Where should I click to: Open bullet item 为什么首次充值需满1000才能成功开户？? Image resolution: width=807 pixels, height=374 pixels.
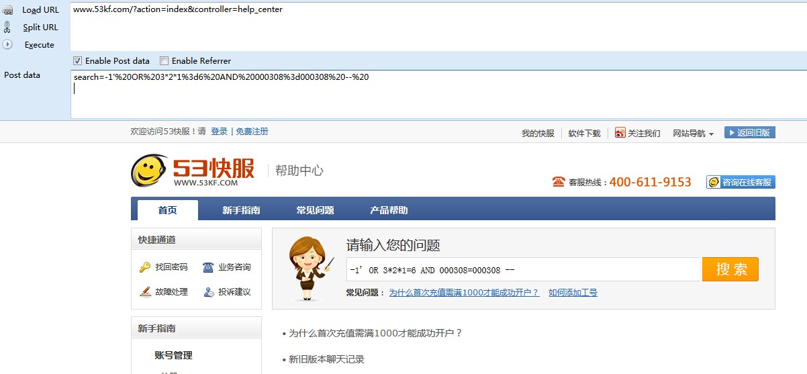click(x=375, y=333)
